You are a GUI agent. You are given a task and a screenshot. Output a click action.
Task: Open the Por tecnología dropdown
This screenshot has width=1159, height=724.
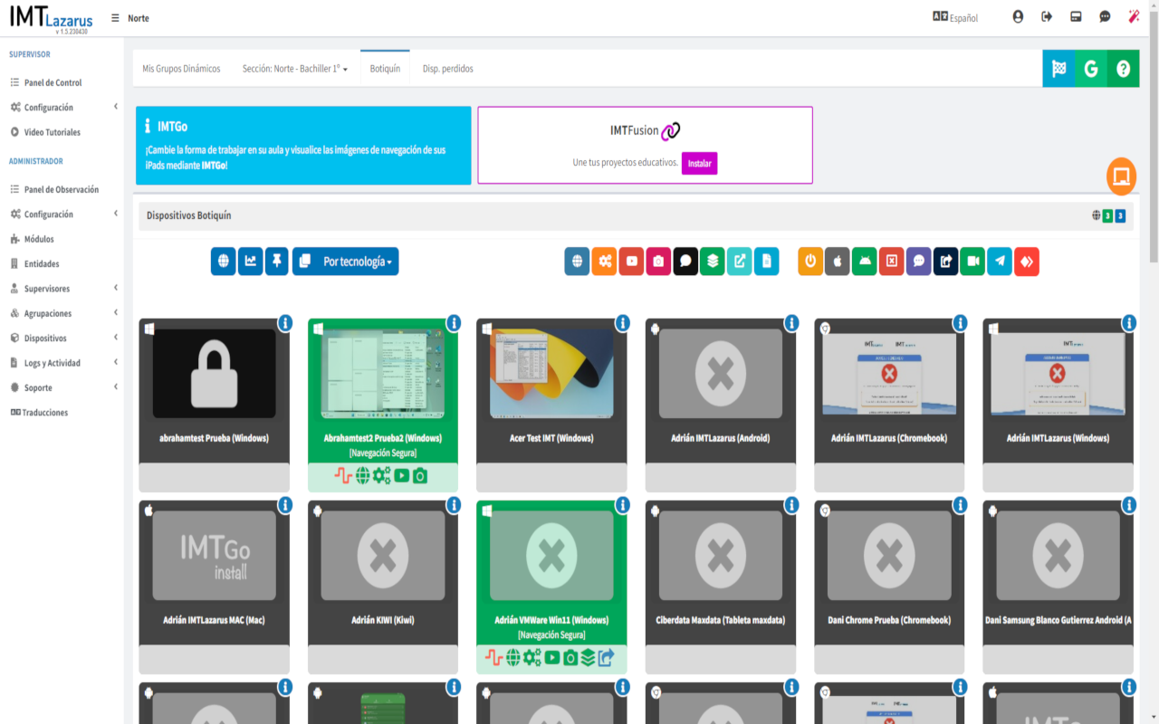pos(345,262)
